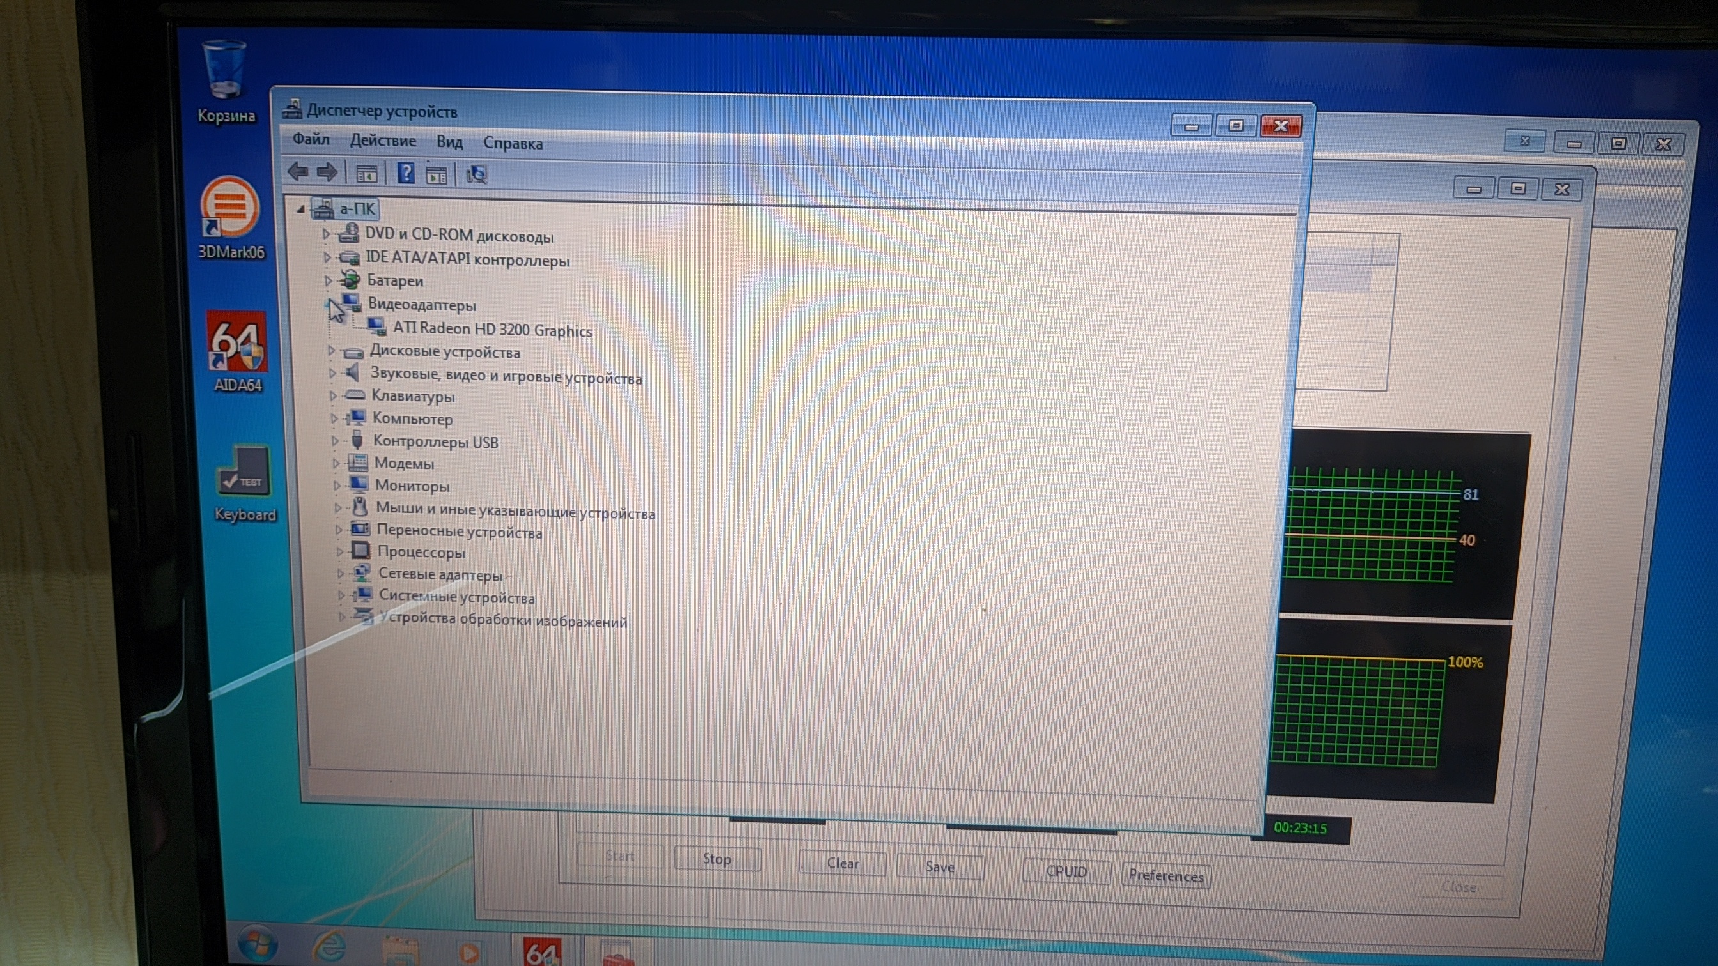Image resolution: width=1718 pixels, height=966 pixels.
Task: Select Устройства обработки изображений row
Action: pos(504,620)
